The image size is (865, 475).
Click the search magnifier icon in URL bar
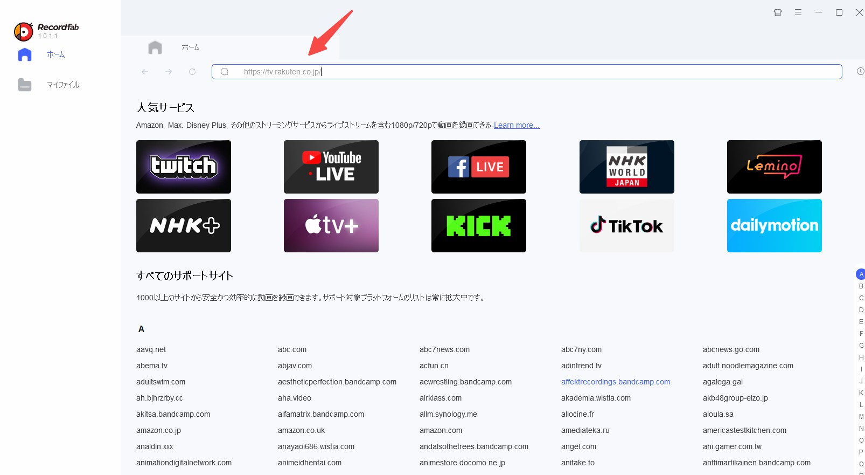pyautogui.click(x=225, y=72)
